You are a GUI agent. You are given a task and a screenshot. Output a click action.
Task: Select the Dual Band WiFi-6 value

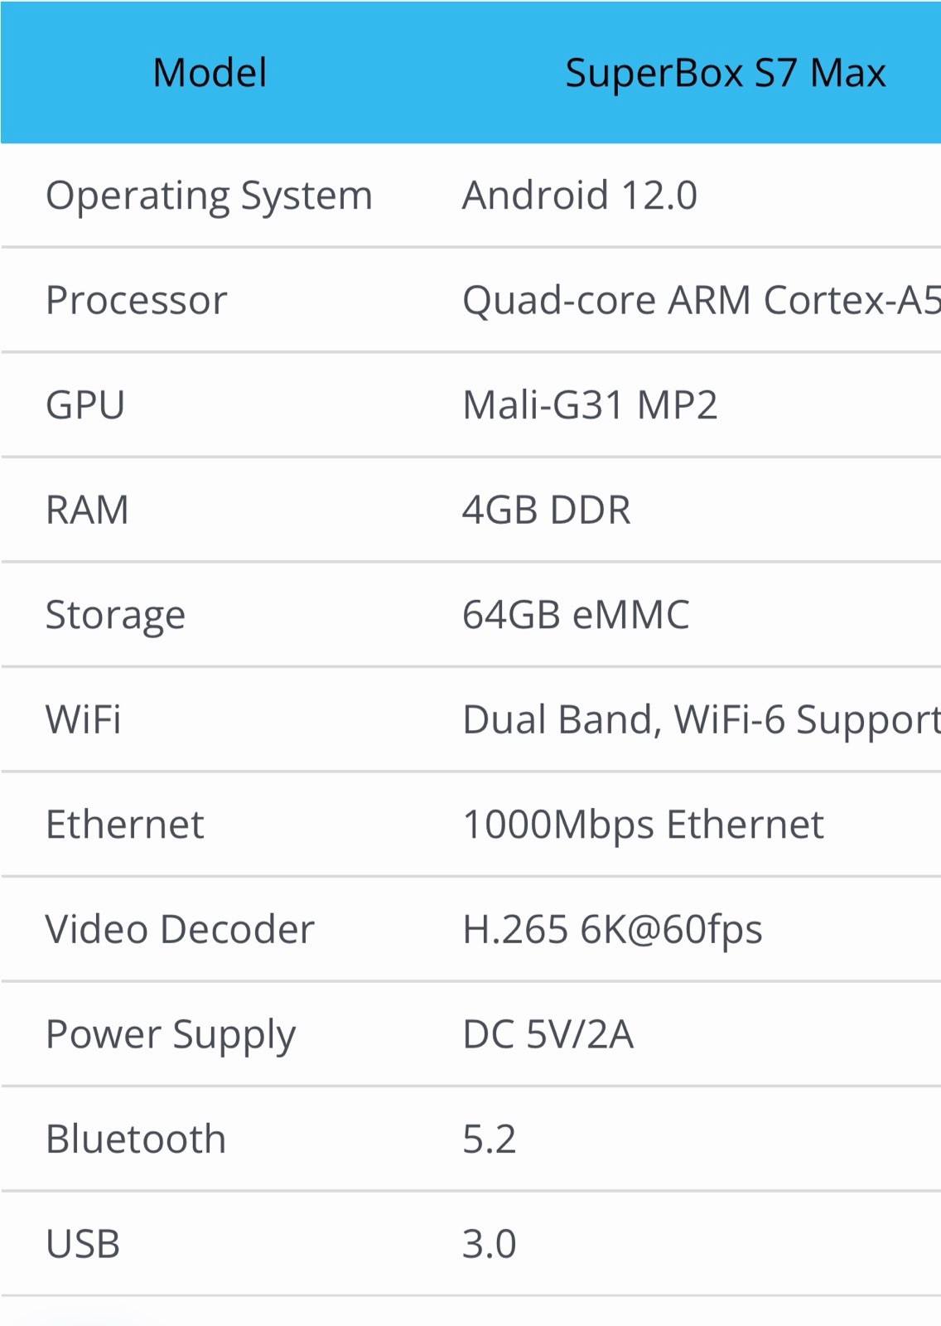(702, 720)
